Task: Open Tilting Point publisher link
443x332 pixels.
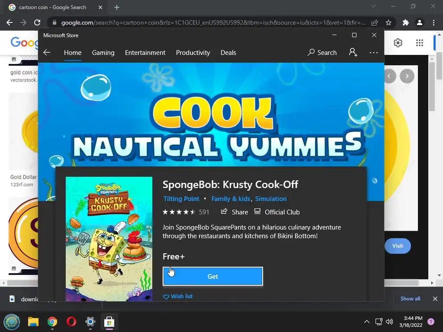Action: point(181,199)
